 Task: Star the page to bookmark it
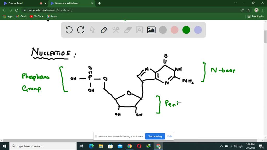click(x=248, y=10)
